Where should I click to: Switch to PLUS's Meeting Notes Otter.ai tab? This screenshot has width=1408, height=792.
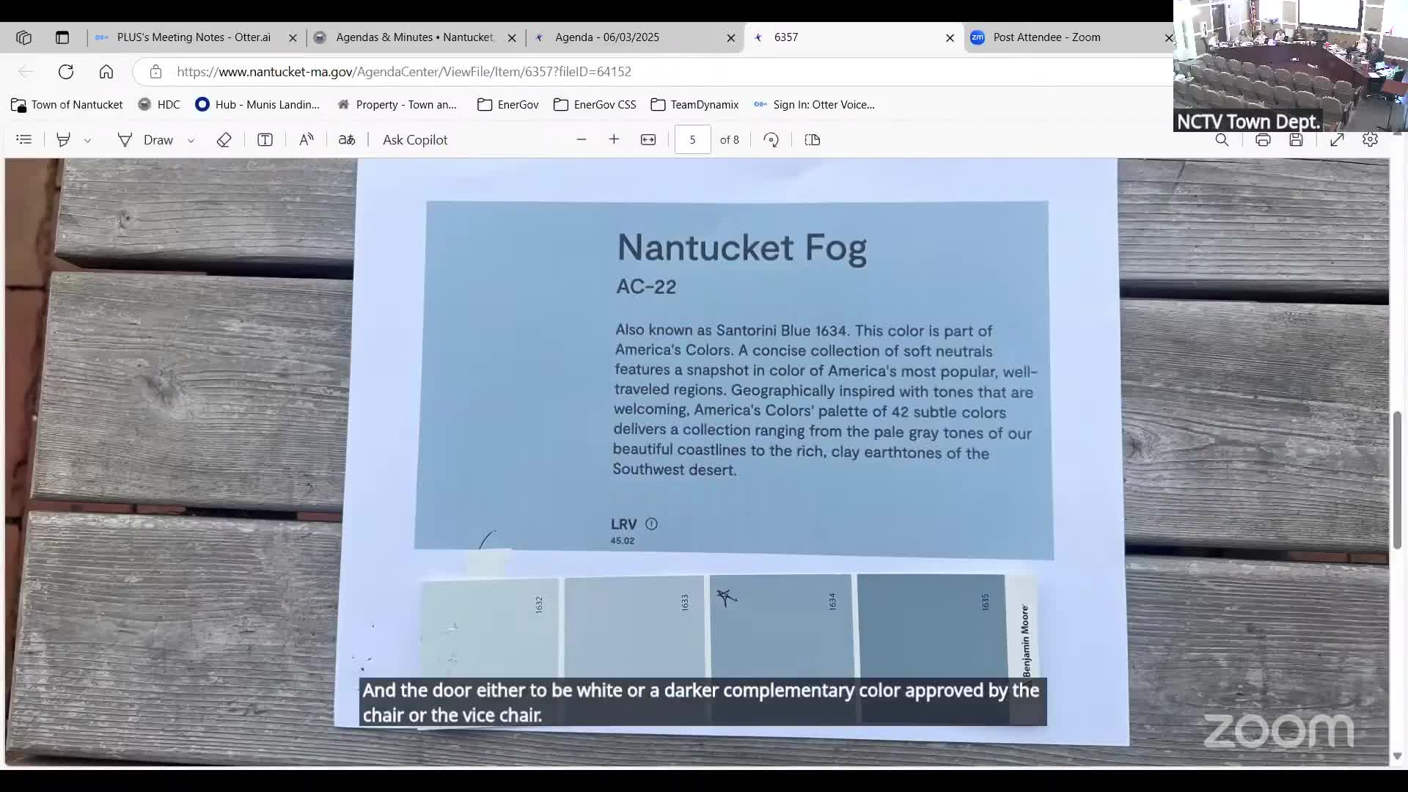[x=193, y=37]
